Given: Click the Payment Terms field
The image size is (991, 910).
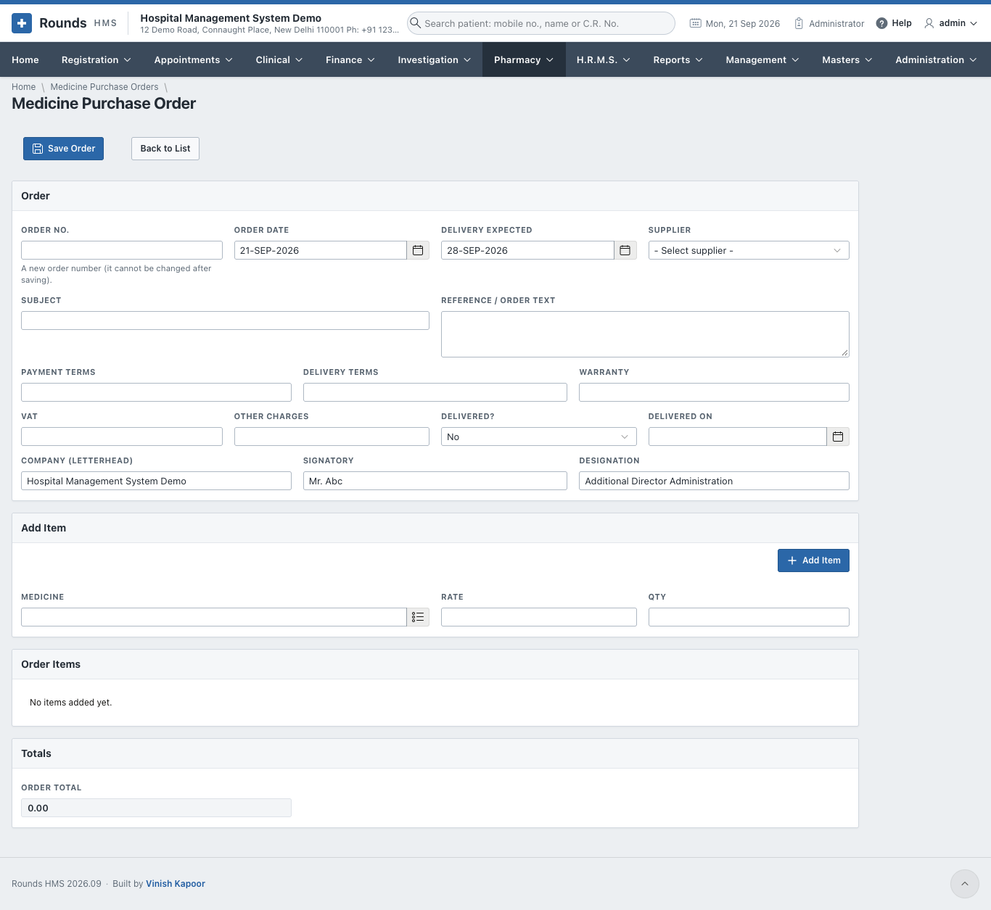Looking at the screenshot, I should point(156,392).
